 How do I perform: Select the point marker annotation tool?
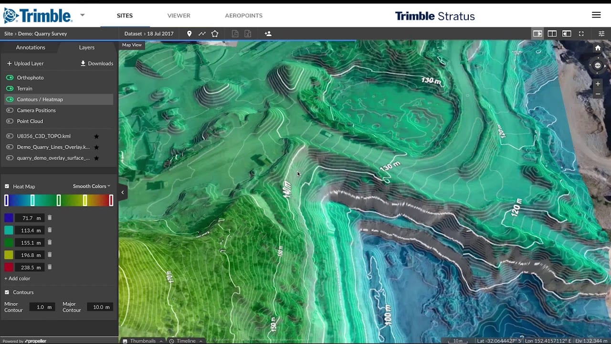click(x=189, y=34)
